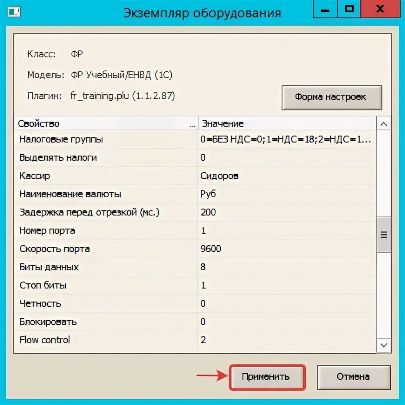
Task: Click the Значение column header
Action: tap(287, 123)
